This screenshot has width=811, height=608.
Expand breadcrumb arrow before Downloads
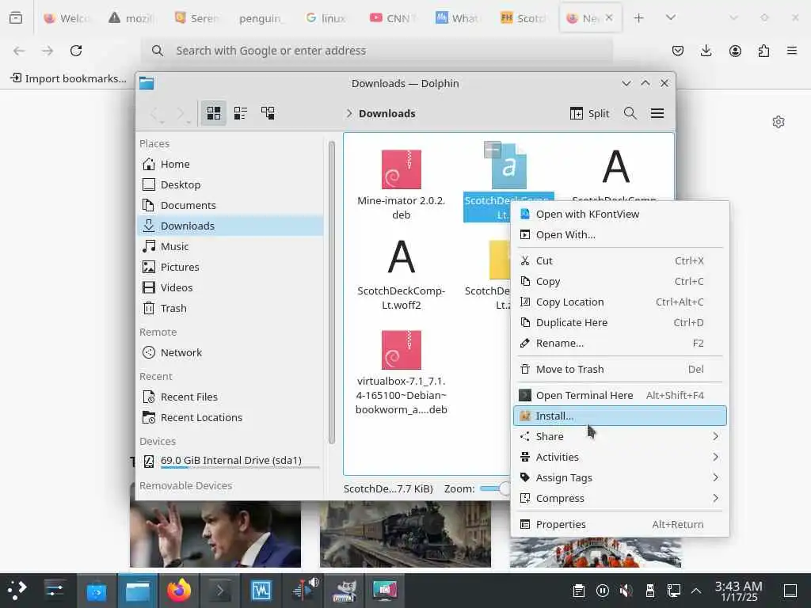[x=349, y=113]
